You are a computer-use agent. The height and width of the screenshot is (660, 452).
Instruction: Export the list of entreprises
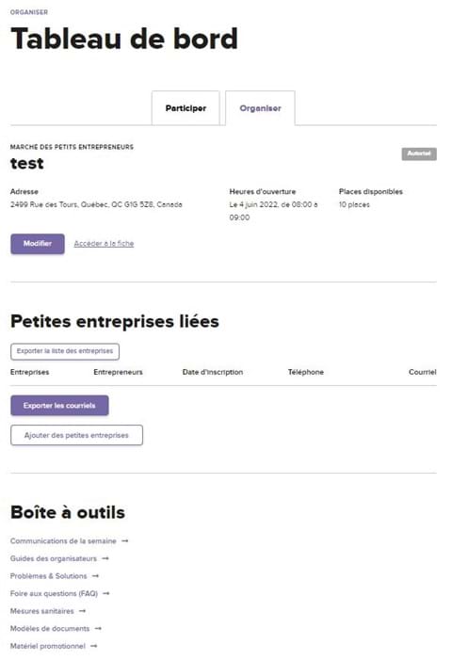65,351
